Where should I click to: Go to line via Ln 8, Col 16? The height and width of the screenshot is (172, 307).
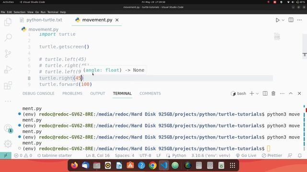pyautogui.click(x=98, y=155)
